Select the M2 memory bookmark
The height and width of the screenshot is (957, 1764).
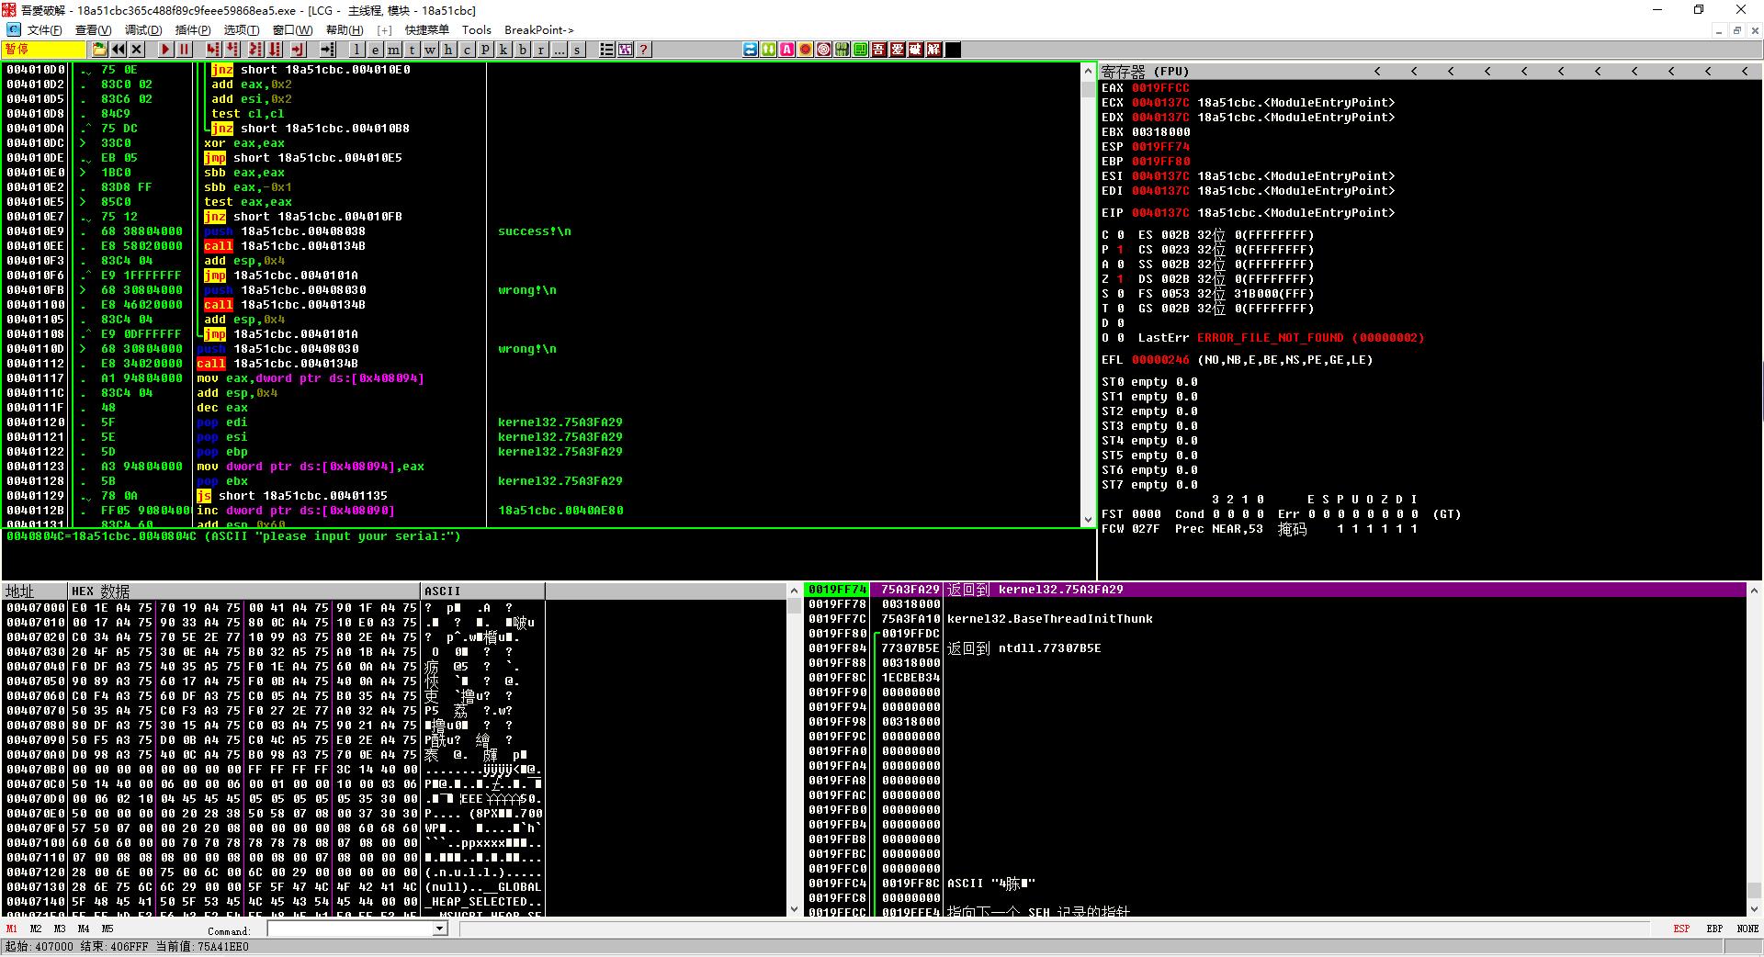(36, 929)
